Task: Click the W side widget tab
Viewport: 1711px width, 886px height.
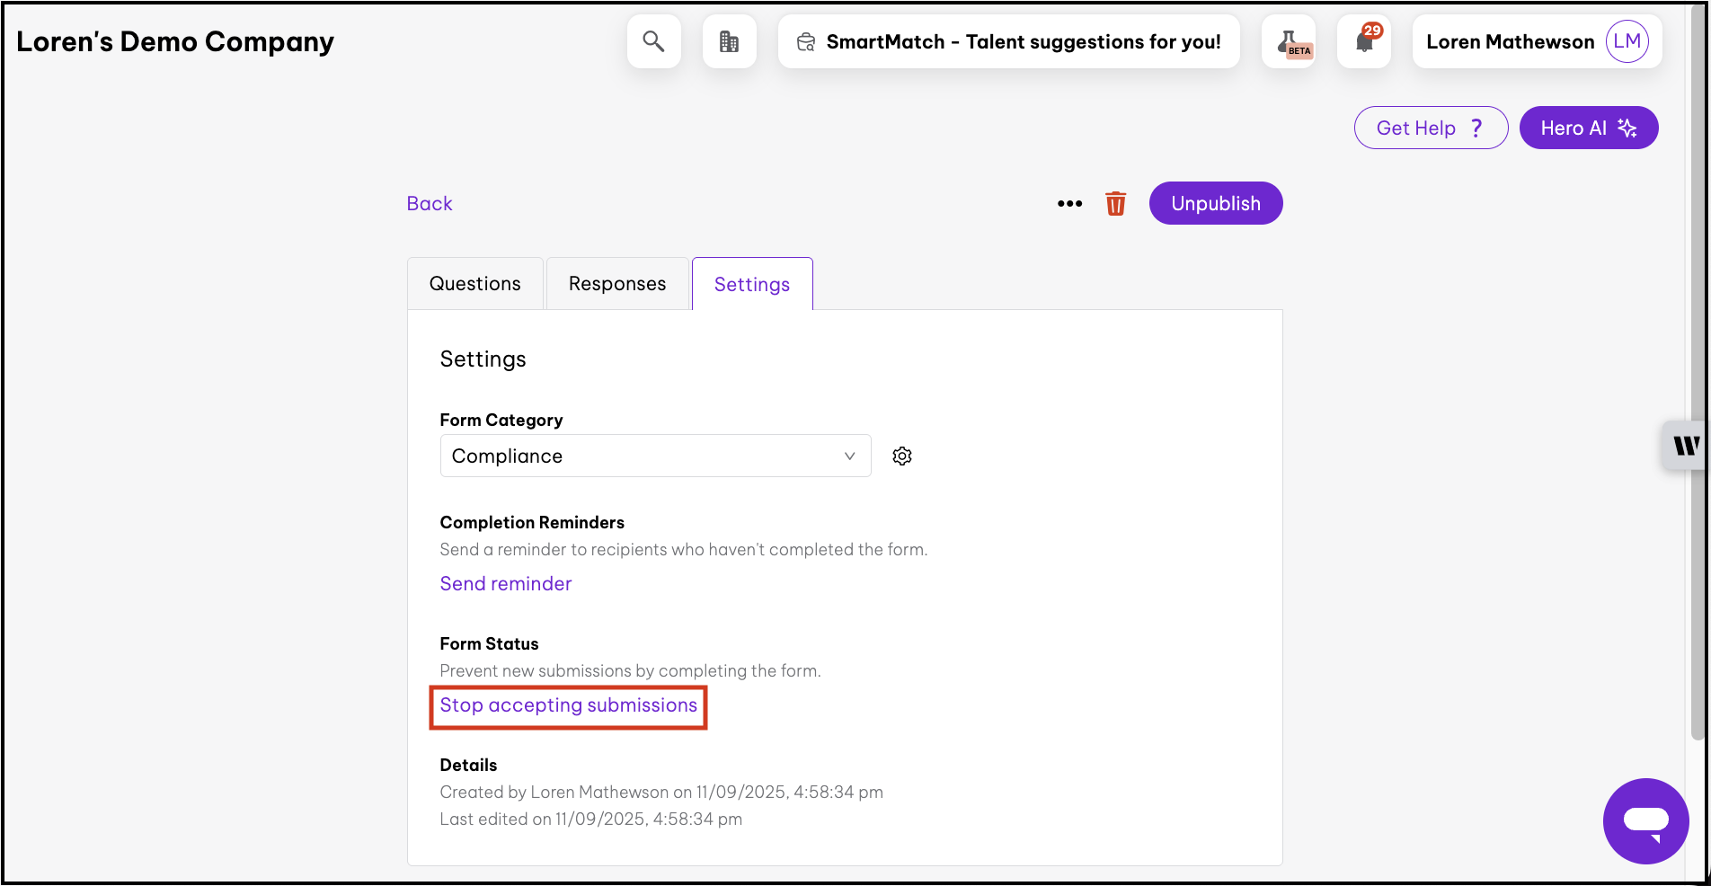Action: 1685,446
